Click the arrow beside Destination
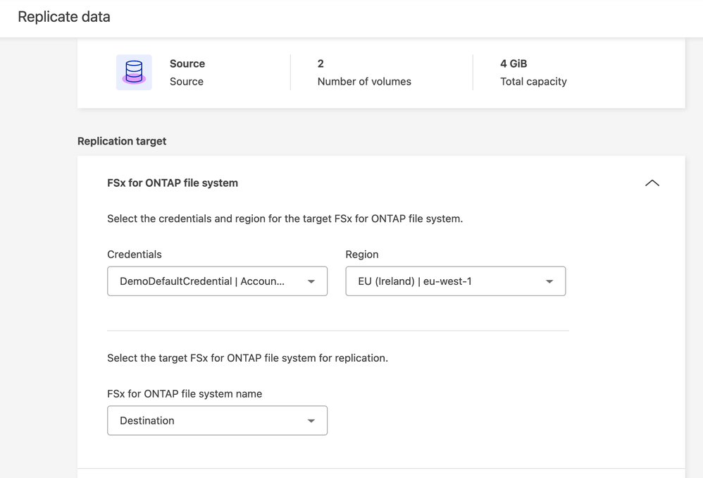 point(311,421)
